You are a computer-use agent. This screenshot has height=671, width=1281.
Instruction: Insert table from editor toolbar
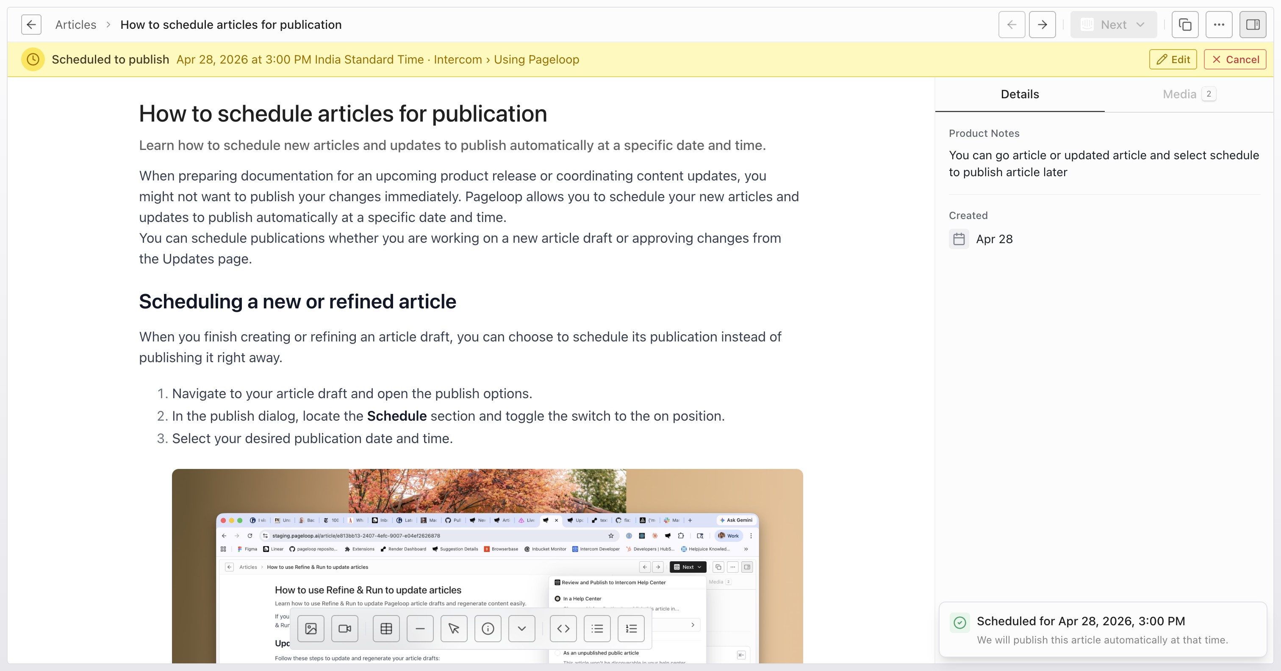(x=386, y=629)
